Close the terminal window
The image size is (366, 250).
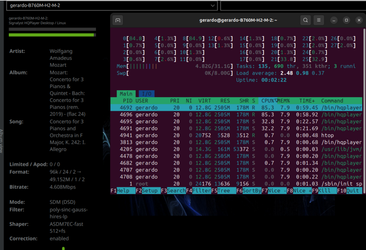tap(359, 20)
